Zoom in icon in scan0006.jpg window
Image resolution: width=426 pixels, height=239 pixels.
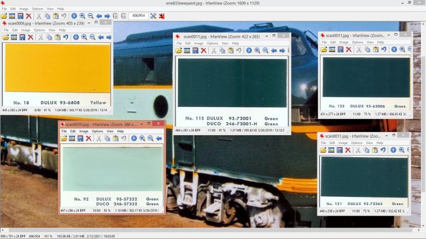click(84, 37)
